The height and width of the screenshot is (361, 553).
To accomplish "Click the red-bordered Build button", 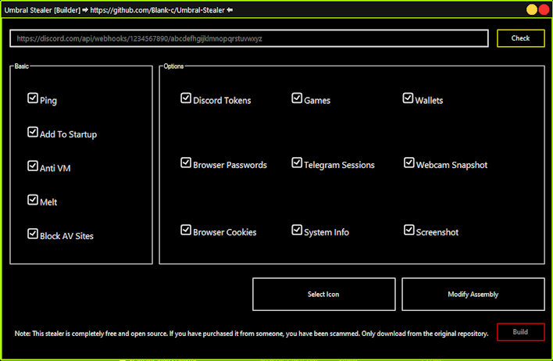I will pyautogui.click(x=520, y=332).
